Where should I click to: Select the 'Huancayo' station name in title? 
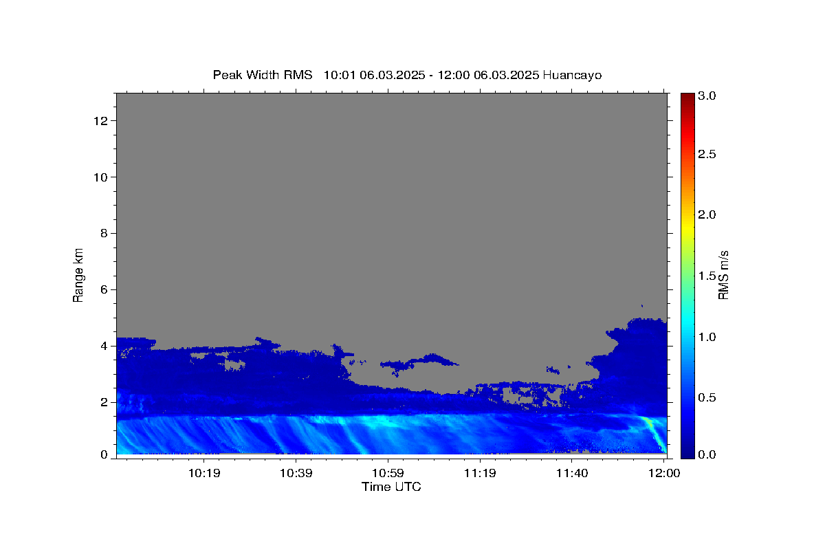(x=572, y=75)
